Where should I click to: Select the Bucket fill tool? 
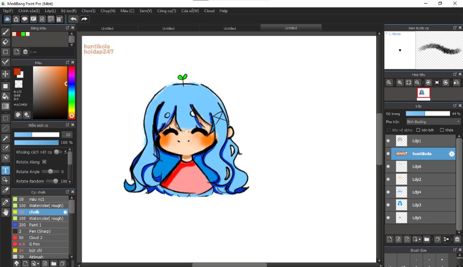(x=5, y=96)
